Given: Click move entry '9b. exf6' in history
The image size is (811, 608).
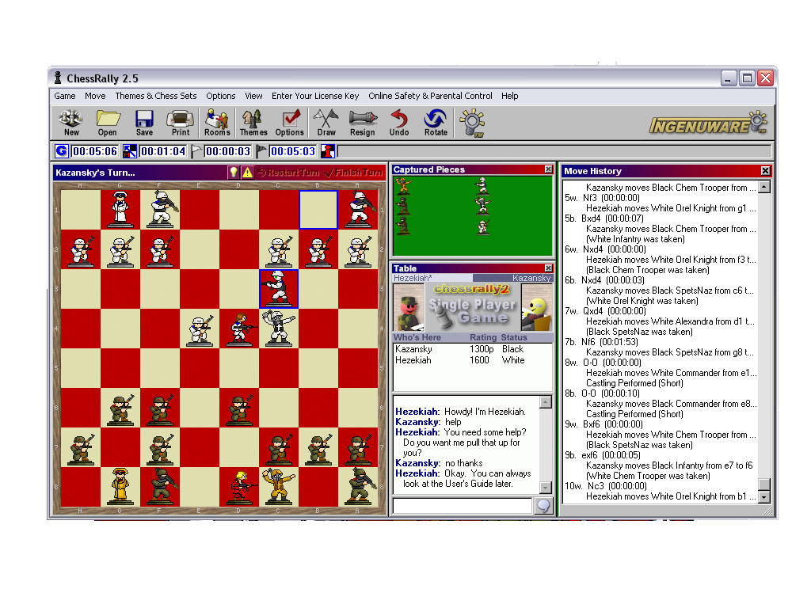Looking at the screenshot, I should click(603, 455).
